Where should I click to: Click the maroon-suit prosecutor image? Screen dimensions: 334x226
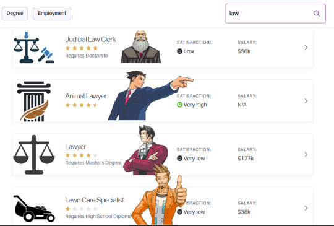[146, 150]
